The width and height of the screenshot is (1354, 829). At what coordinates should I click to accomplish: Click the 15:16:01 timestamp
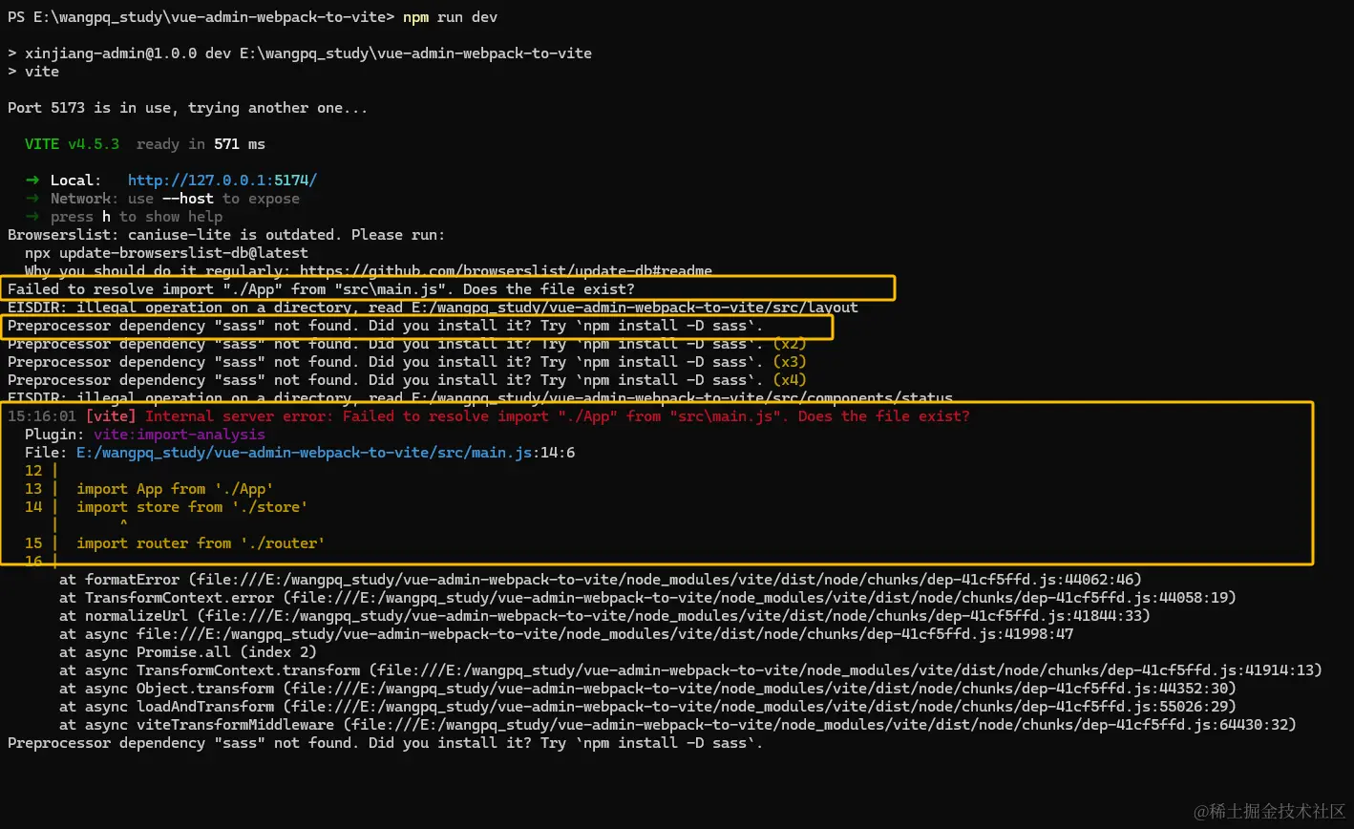point(42,416)
